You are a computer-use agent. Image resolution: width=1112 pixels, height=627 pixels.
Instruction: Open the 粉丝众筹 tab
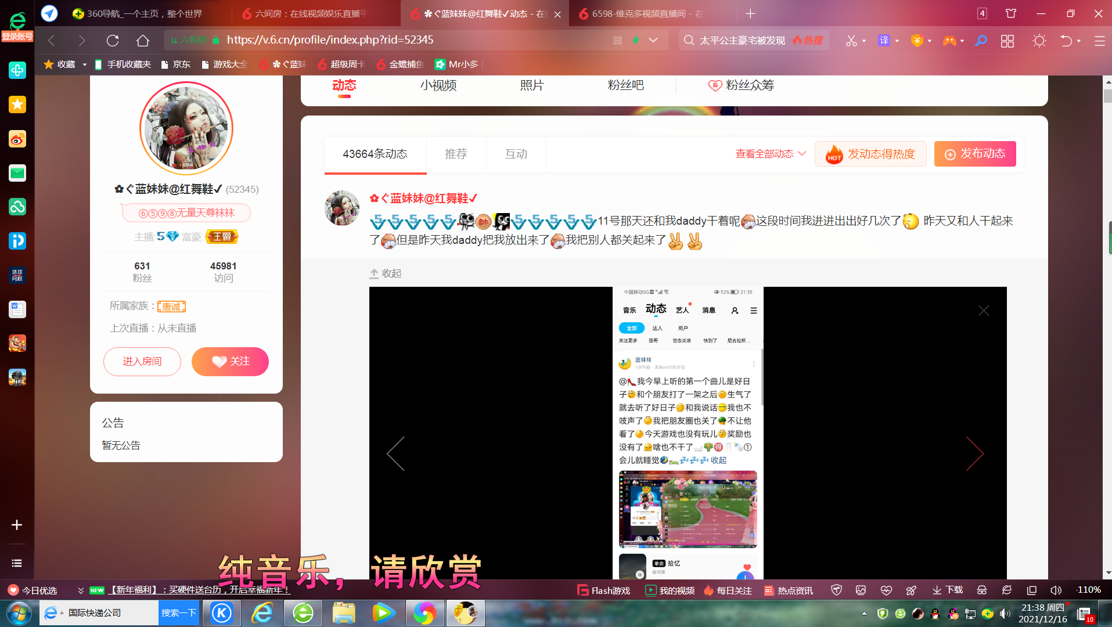[741, 85]
